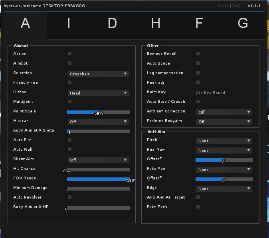269x238 pixels.
Task: Expand the Anti aim correction dropdown
Action: click(224, 112)
